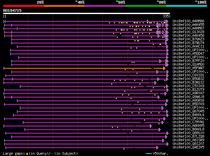This screenshot has height=156, width=210.
Task: Select the UniRef100_B3N1S2 label
Action: pyautogui.click(x=188, y=82)
